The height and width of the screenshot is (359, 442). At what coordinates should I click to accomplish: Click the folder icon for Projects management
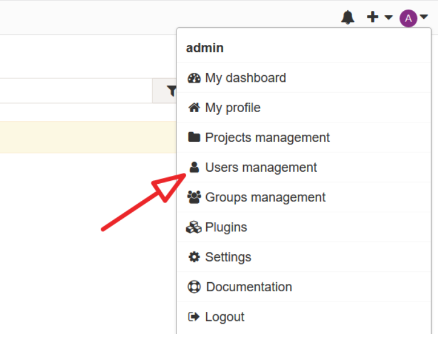pos(194,138)
